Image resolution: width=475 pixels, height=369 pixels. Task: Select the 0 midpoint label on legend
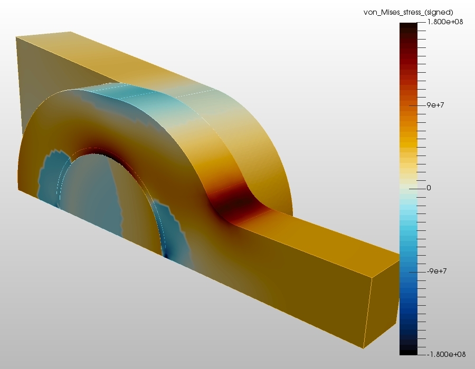pos(429,188)
